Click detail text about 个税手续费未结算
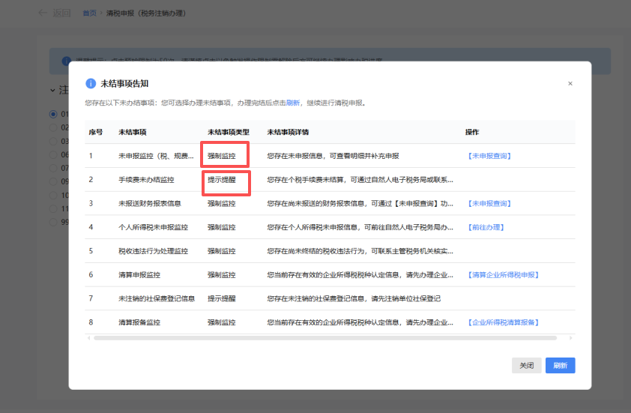This screenshot has height=413, width=631. point(360,180)
